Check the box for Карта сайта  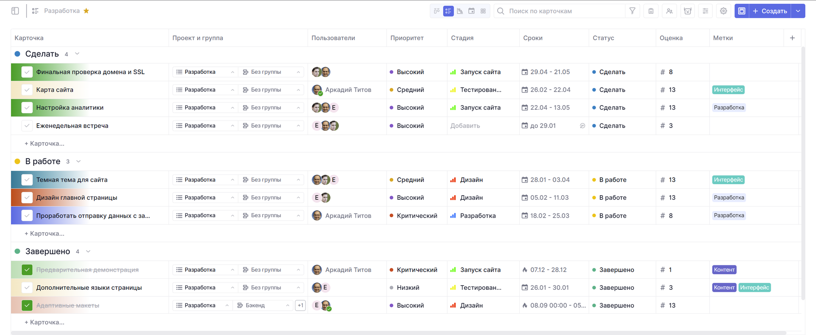(27, 90)
